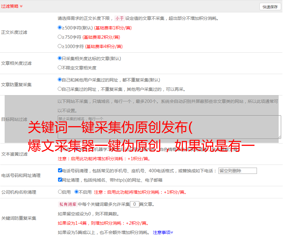Screen dimensions: 283x238
Task: Click the 关键词防重复采集 label
Action: [19, 218]
